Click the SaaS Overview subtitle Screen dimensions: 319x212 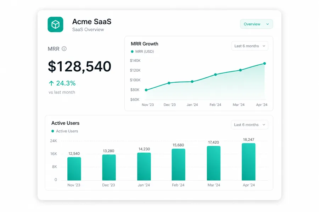click(88, 30)
